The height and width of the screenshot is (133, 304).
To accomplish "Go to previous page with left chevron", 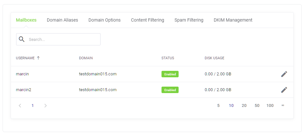I will click(x=20, y=106).
